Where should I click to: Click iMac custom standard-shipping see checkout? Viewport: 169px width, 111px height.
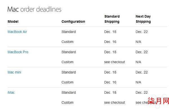click(115, 103)
